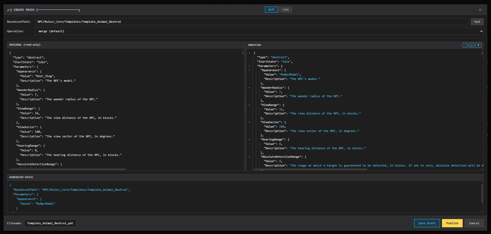Viewport: 491px width, 234px height.
Task: Collapse the ViewSector fold arrow
Action: [x=249, y=122]
